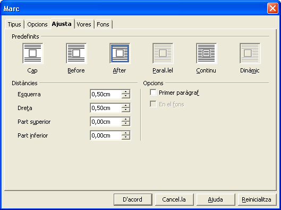Focus the Dreta distance field
The height and width of the screenshot is (210, 281).
point(106,108)
